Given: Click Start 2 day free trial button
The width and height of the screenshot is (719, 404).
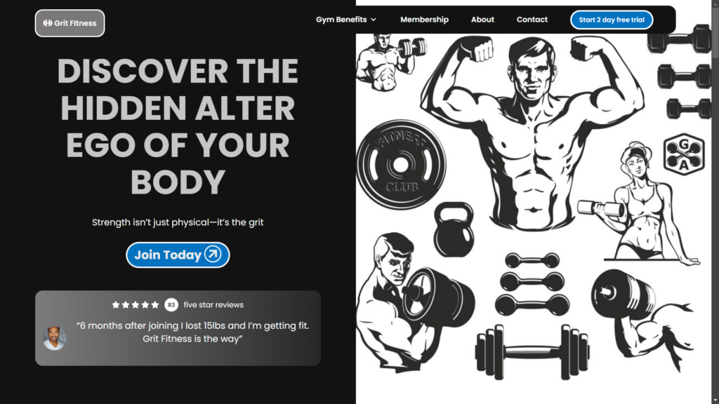Looking at the screenshot, I should 612,20.
